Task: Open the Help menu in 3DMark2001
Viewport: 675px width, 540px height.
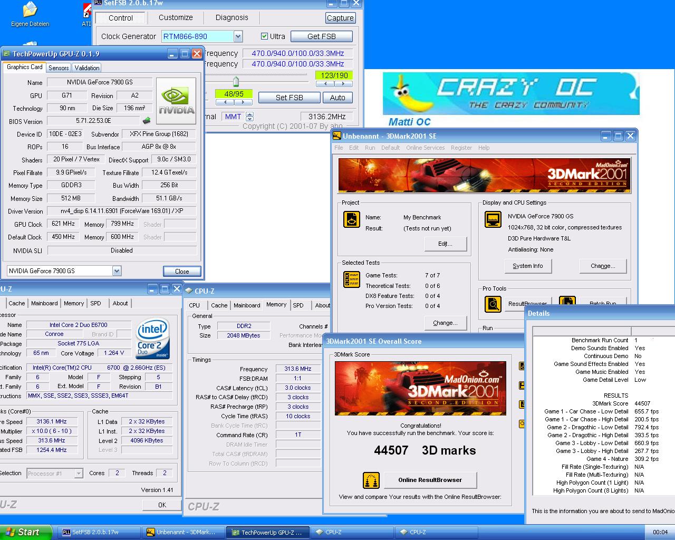Action: point(484,148)
